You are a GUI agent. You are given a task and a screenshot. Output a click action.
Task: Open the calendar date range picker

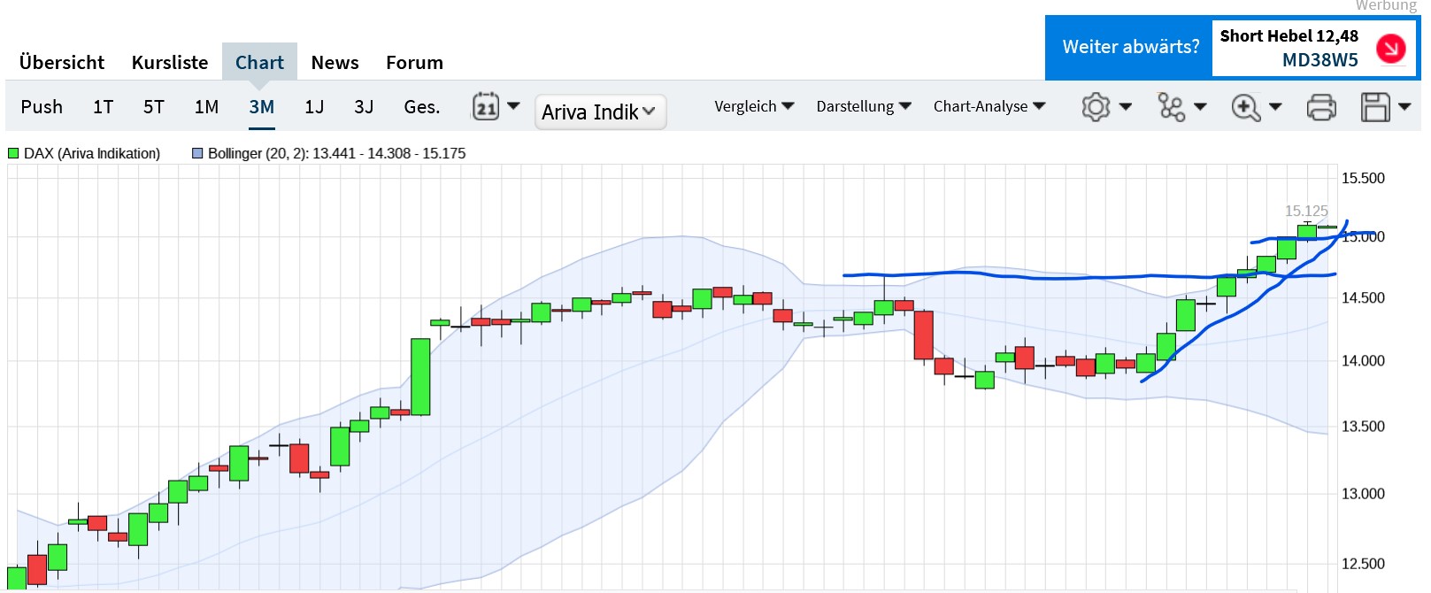(x=486, y=107)
